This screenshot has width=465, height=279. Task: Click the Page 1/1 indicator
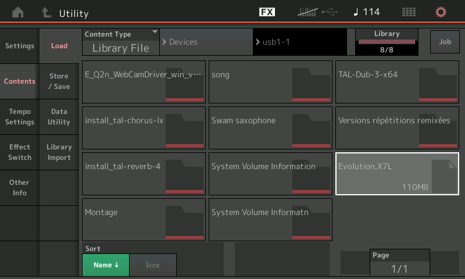pos(400,263)
